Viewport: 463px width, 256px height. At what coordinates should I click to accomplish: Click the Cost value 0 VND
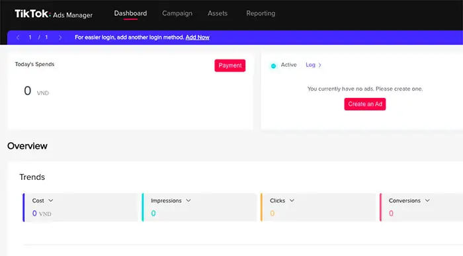pos(42,213)
